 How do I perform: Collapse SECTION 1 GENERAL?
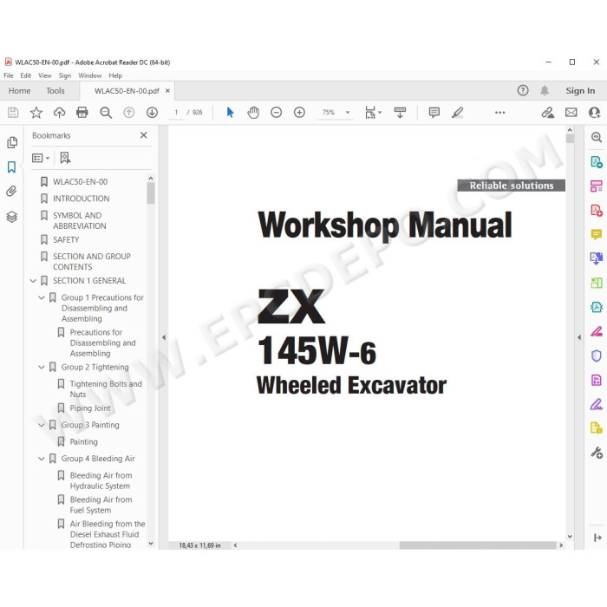(x=33, y=281)
